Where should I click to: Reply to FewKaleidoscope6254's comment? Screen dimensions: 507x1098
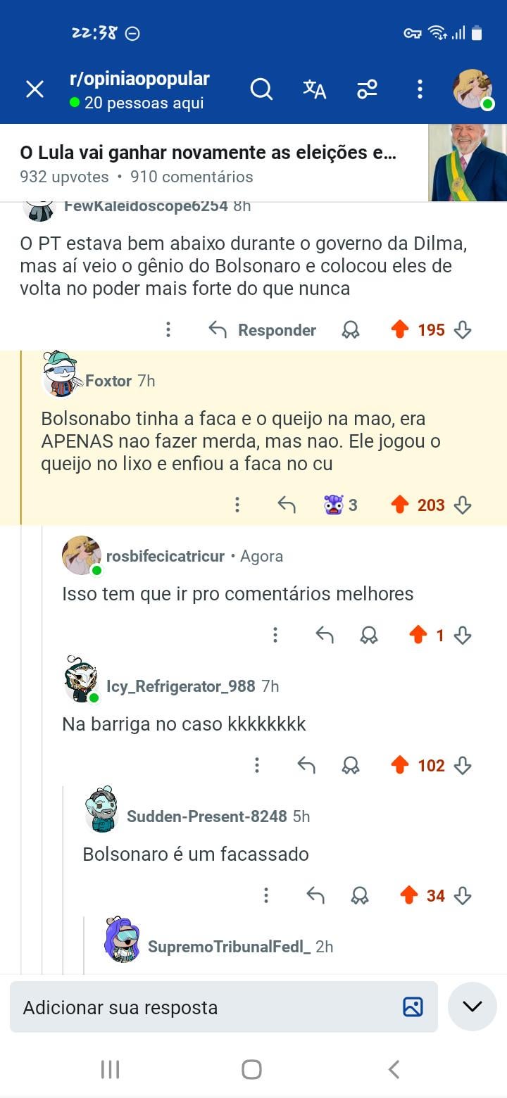263,330
